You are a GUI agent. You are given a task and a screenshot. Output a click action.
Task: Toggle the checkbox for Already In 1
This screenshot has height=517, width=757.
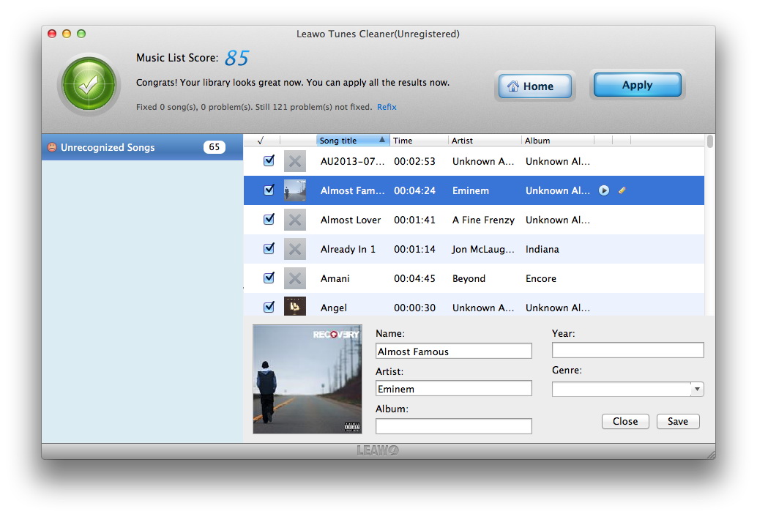(269, 248)
